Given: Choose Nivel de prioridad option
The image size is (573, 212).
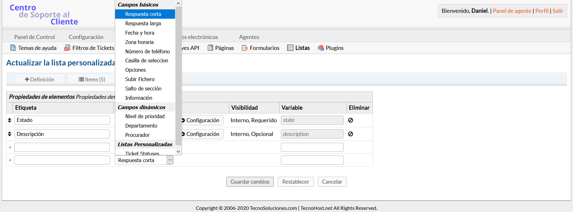Looking at the screenshot, I should coord(145,116).
